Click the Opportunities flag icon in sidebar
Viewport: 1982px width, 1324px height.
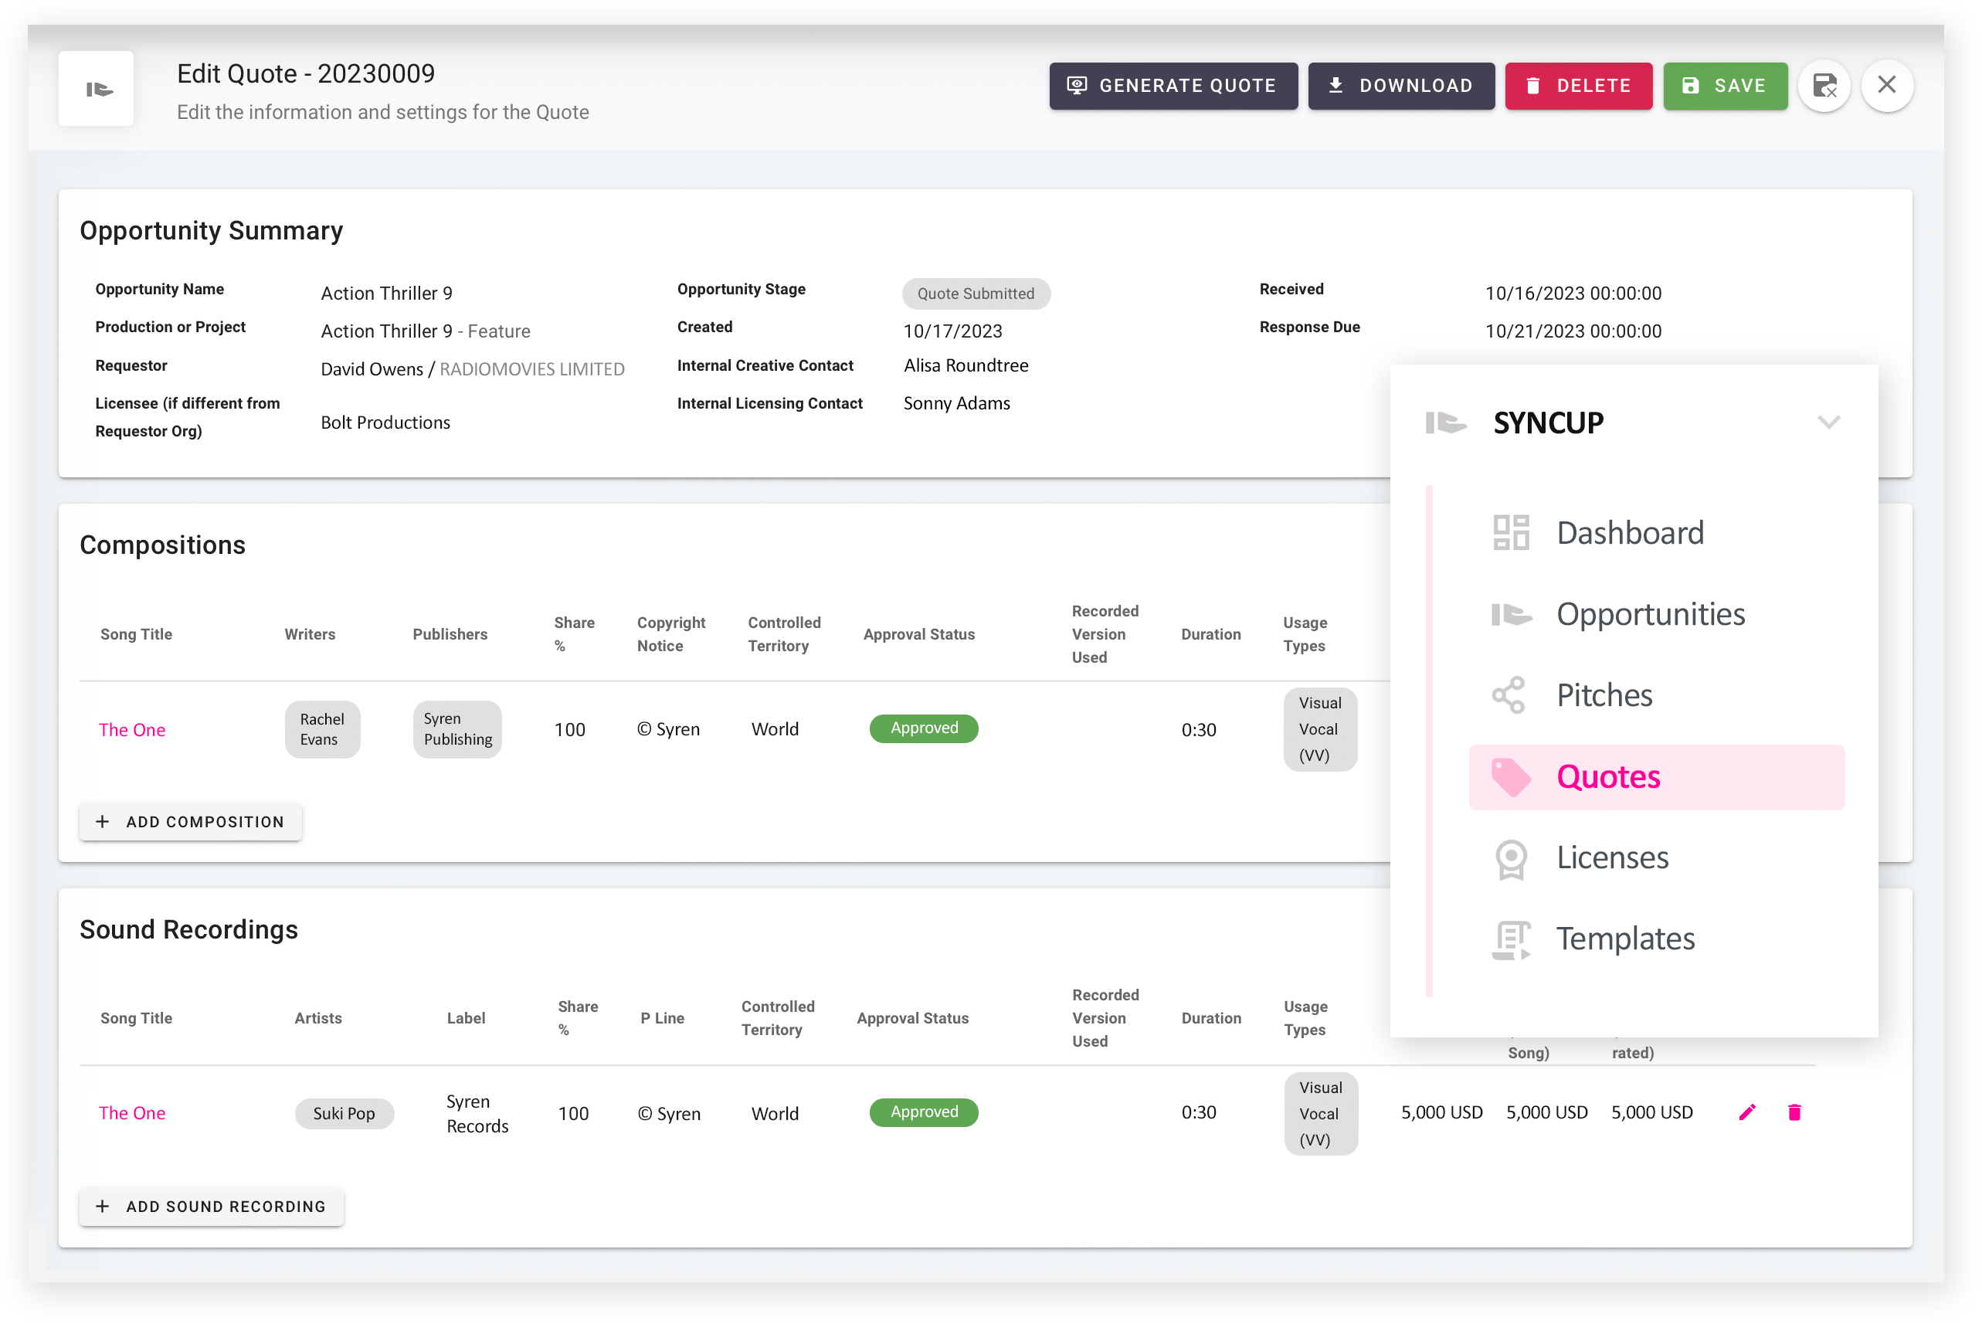point(1511,615)
